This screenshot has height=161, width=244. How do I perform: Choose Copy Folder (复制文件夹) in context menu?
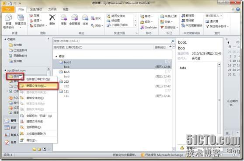point(38,98)
